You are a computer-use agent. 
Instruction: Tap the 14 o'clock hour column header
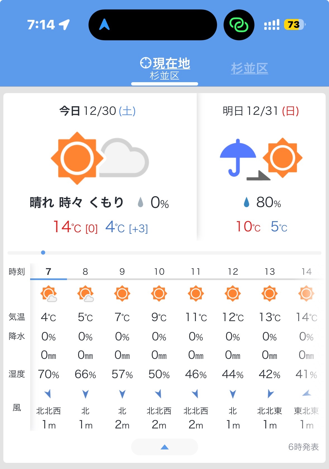tap(306, 271)
